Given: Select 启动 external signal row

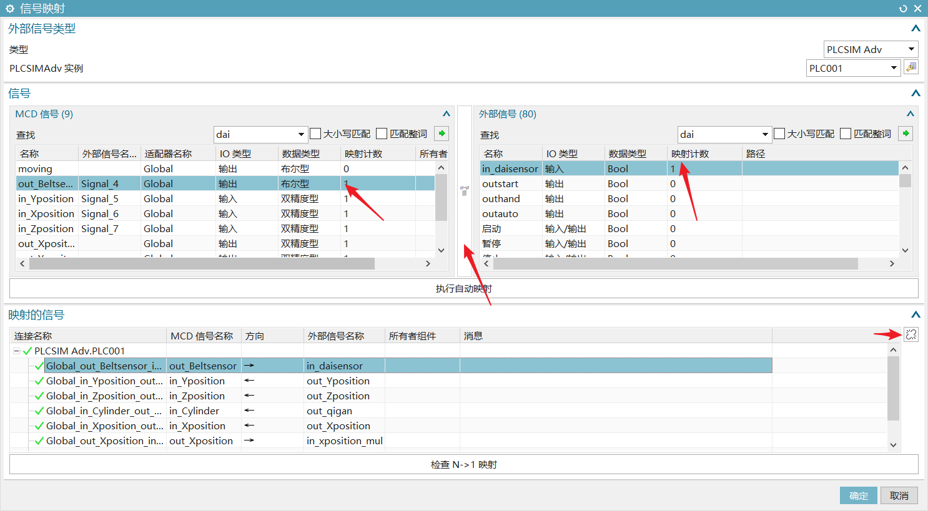Looking at the screenshot, I should tap(689, 228).
